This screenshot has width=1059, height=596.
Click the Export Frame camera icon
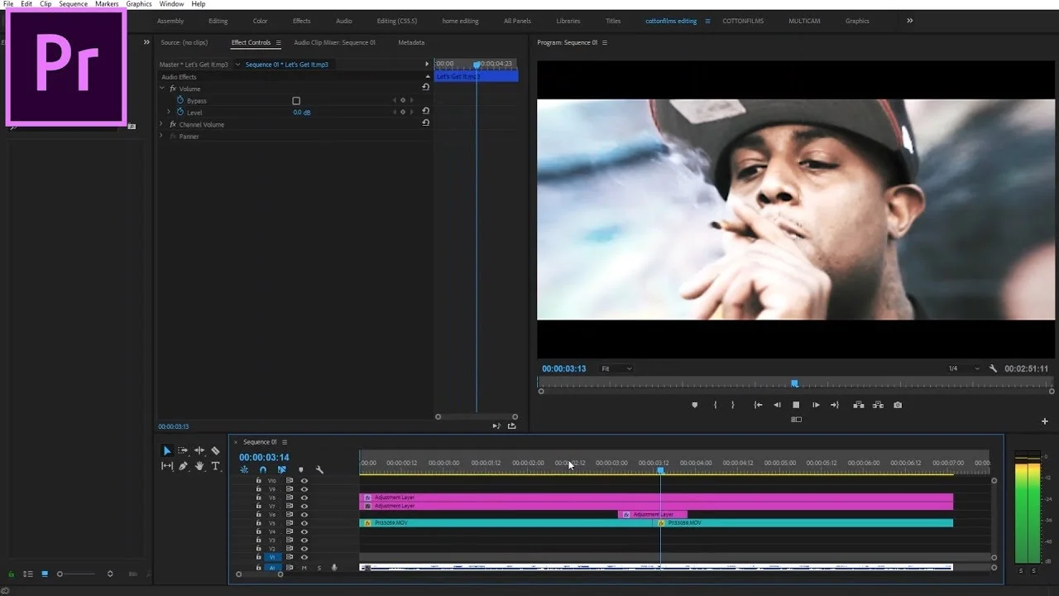(x=898, y=405)
